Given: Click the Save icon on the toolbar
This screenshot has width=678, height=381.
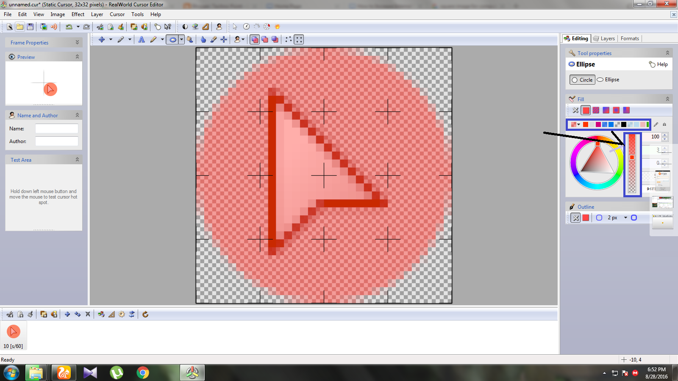Looking at the screenshot, I should (30, 26).
